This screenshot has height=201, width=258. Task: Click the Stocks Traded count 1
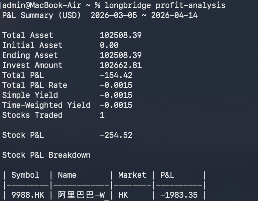(102, 115)
